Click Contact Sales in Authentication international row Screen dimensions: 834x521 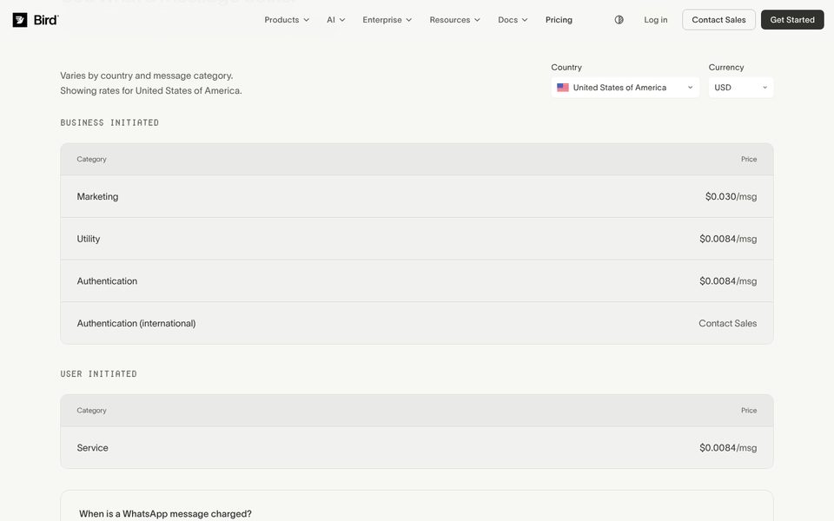pos(728,323)
